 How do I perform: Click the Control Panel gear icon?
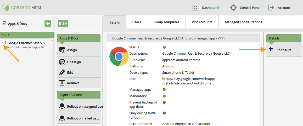pyautogui.click(x=233, y=8)
